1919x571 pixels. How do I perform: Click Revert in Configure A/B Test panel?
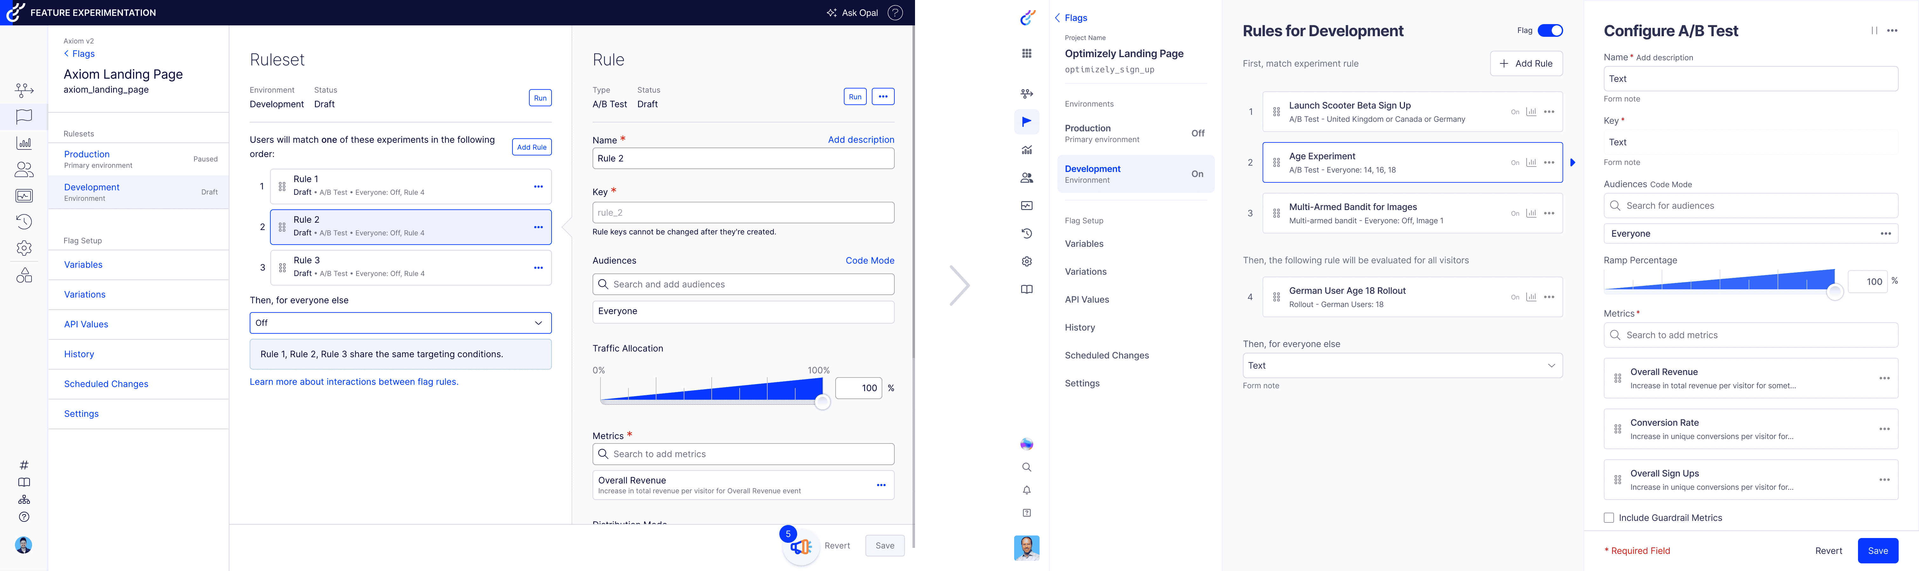[1828, 551]
